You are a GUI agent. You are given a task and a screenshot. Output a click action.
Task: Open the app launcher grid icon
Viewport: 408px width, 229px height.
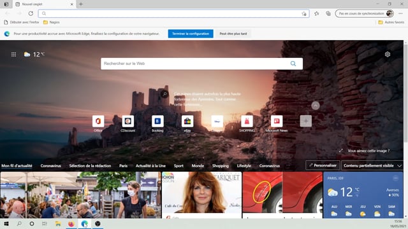(x=13, y=54)
